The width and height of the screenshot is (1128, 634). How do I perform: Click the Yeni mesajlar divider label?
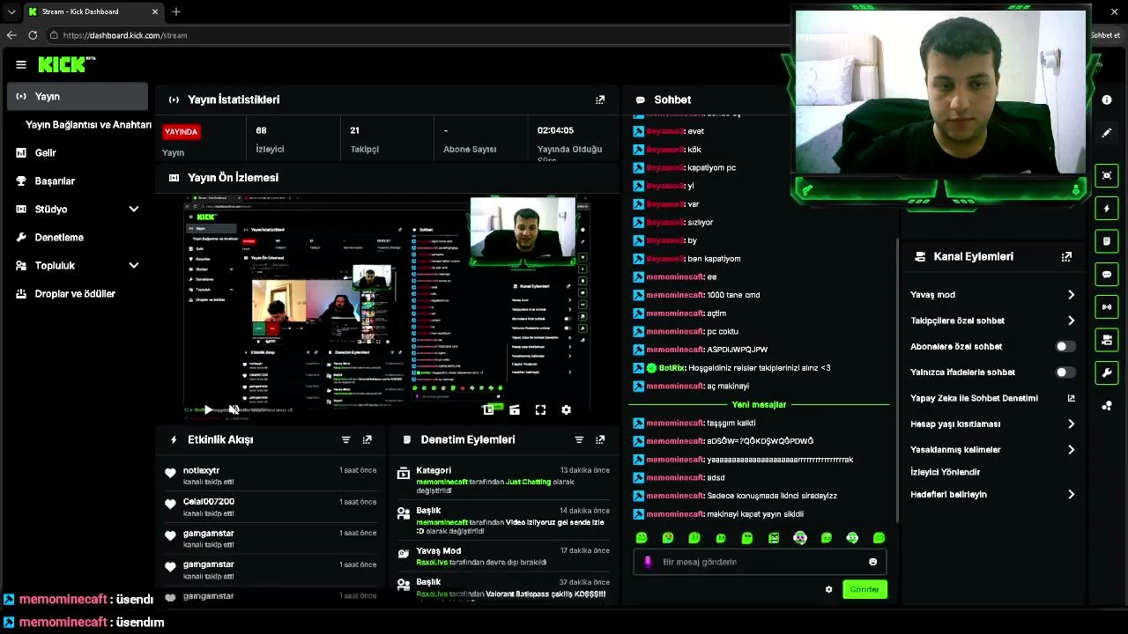point(759,405)
